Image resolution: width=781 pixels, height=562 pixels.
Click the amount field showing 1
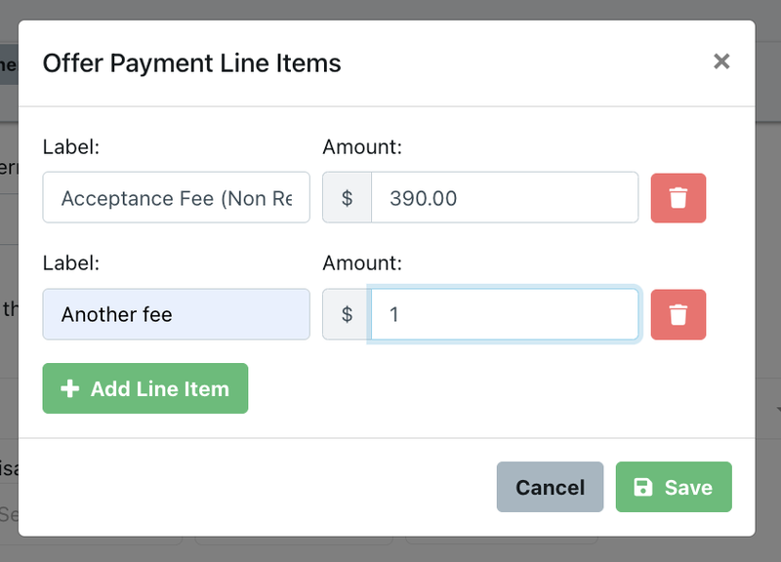point(505,314)
